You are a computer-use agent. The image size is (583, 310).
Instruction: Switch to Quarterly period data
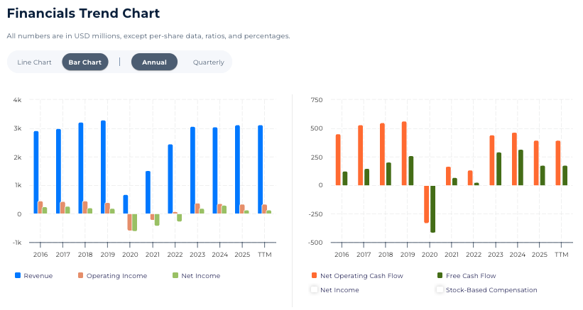(x=208, y=62)
